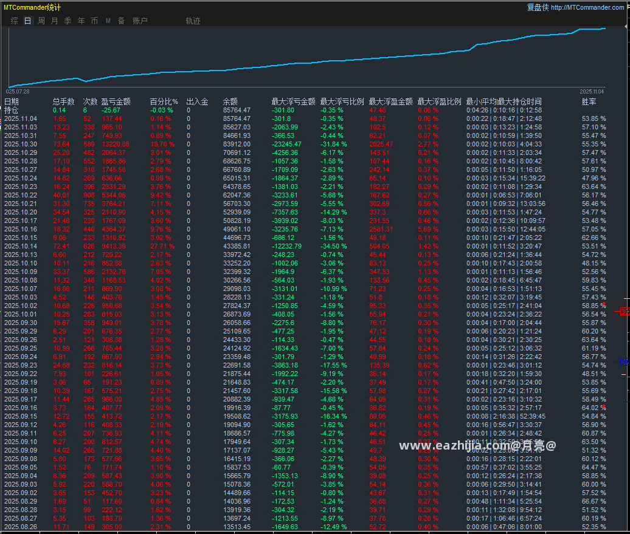The image size is (630, 534).
Task: Click chart end date label 2025.11.04
Action: pos(592,92)
